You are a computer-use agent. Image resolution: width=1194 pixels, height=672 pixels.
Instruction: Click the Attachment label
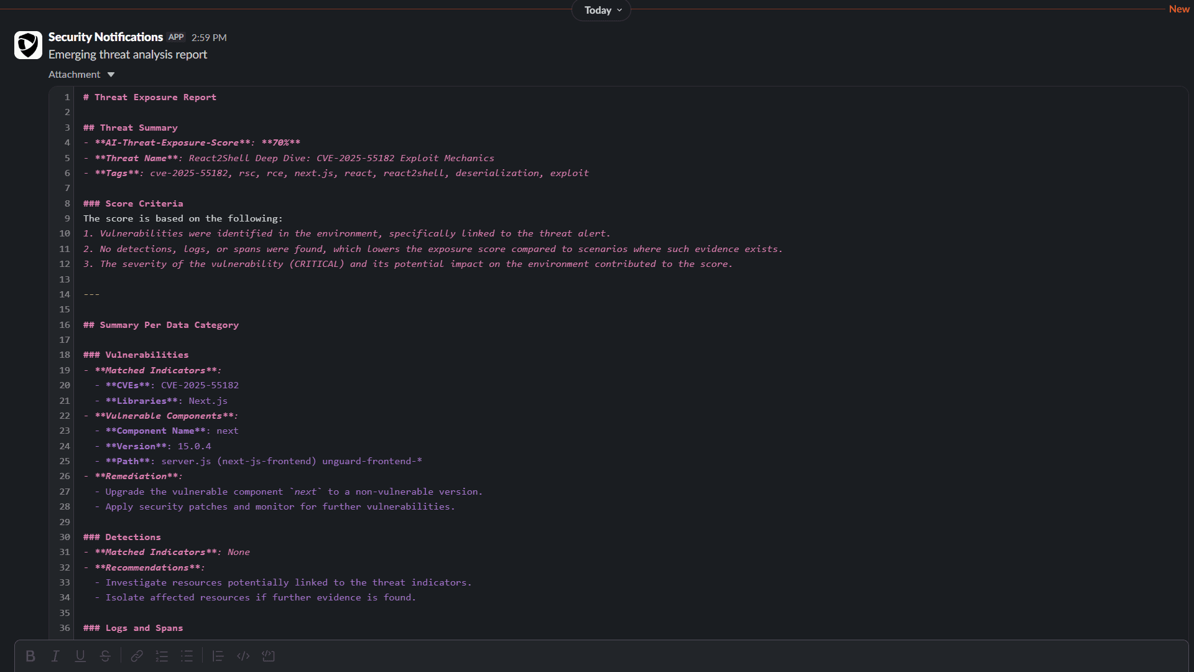(74, 75)
